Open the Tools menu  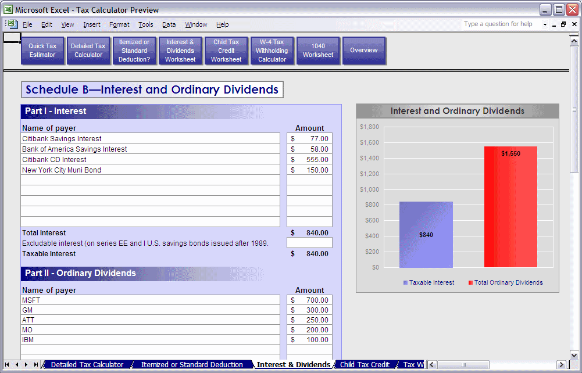(146, 24)
